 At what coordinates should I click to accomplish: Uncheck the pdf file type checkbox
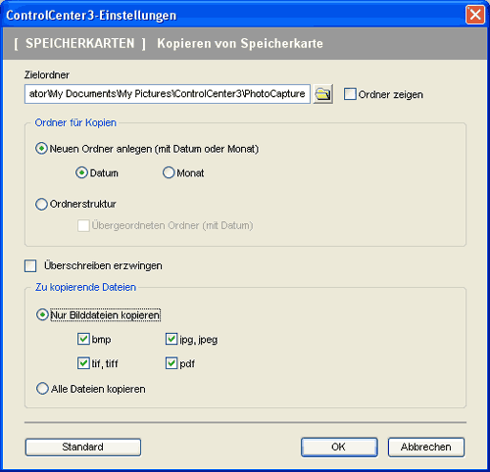click(x=171, y=363)
